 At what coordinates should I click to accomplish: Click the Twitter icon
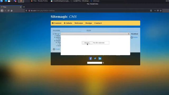pyautogui.click(x=95, y=58)
